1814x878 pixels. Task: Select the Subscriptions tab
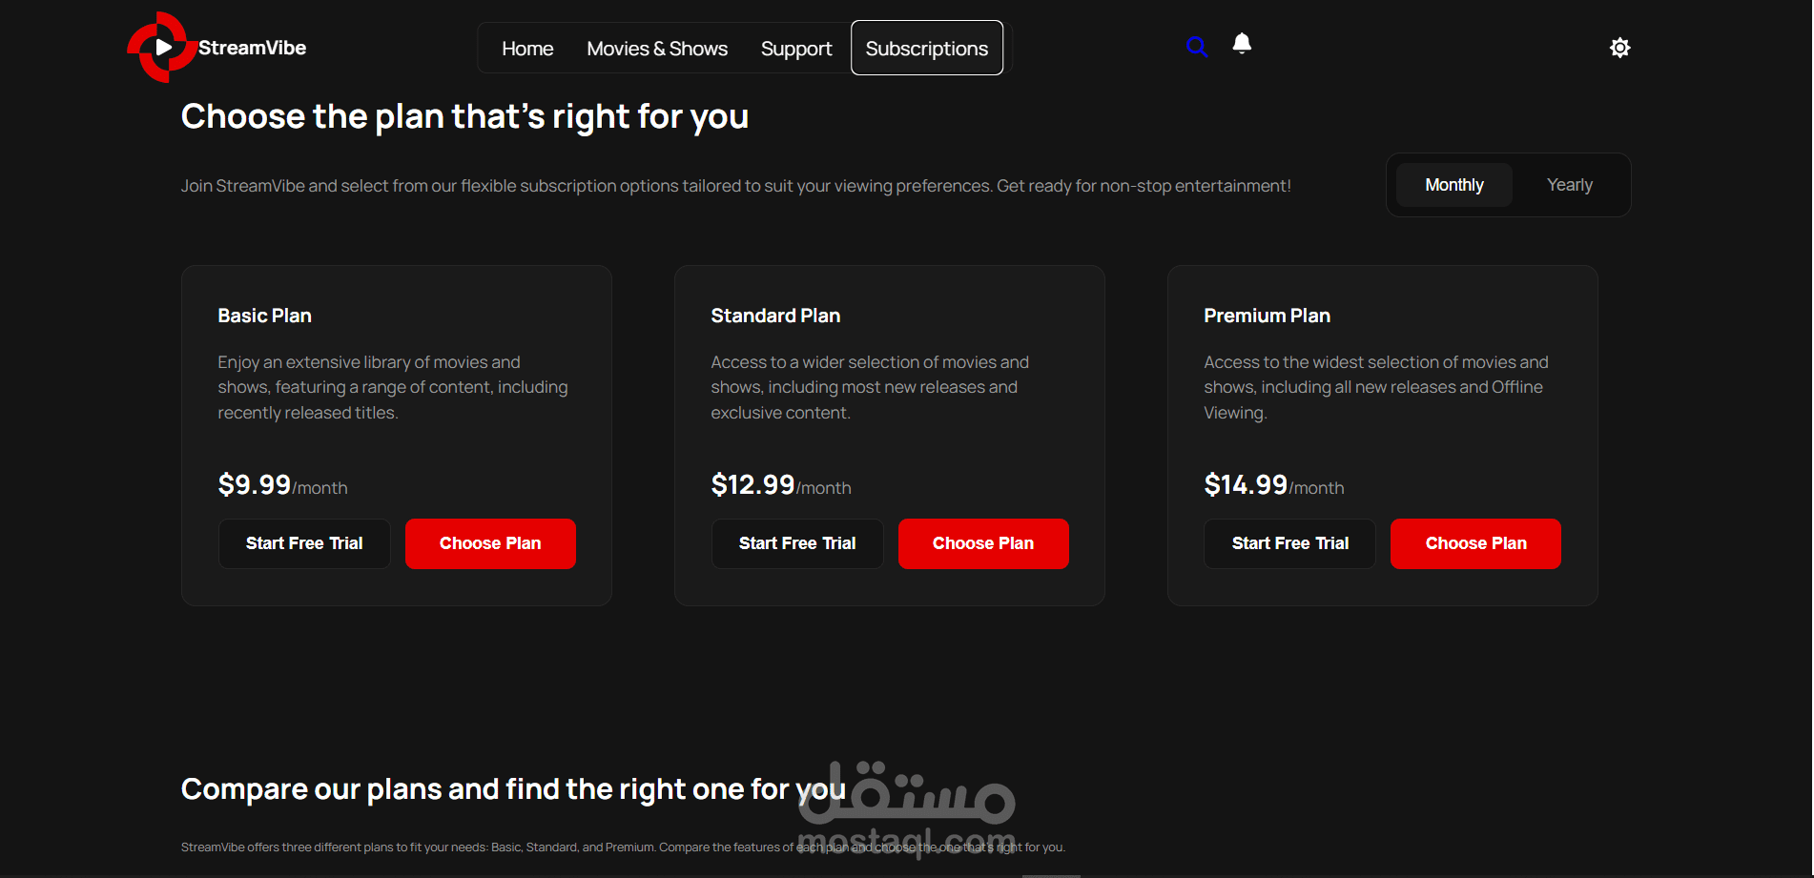[x=927, y=48]
